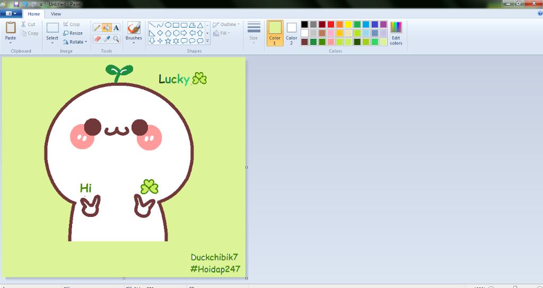Select the Text tool
Image resolution: width=543 pixels, height=288 pixels.
(x=116, y=28)
